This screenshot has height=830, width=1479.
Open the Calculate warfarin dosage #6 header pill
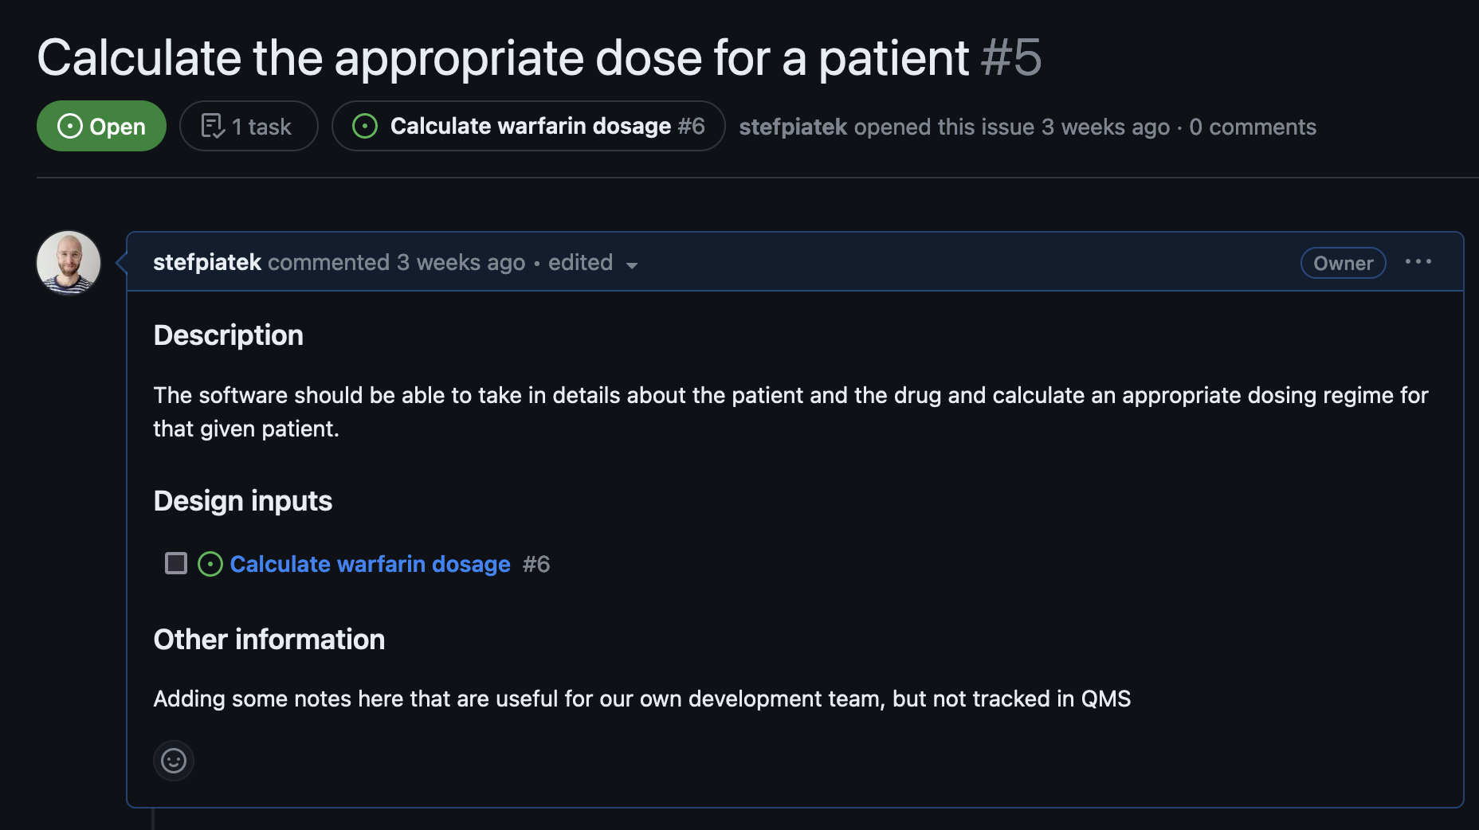coord(528,126)
